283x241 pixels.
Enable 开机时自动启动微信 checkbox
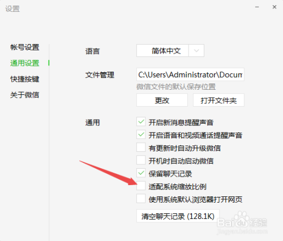[x=141, y=160]
